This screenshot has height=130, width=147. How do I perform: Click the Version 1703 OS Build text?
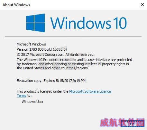coord(42,49)
